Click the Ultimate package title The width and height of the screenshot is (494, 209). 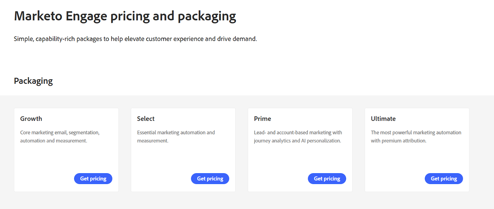(383, 119)
